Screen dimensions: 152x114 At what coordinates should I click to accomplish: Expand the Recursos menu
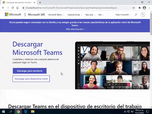[x=90, y=15]
